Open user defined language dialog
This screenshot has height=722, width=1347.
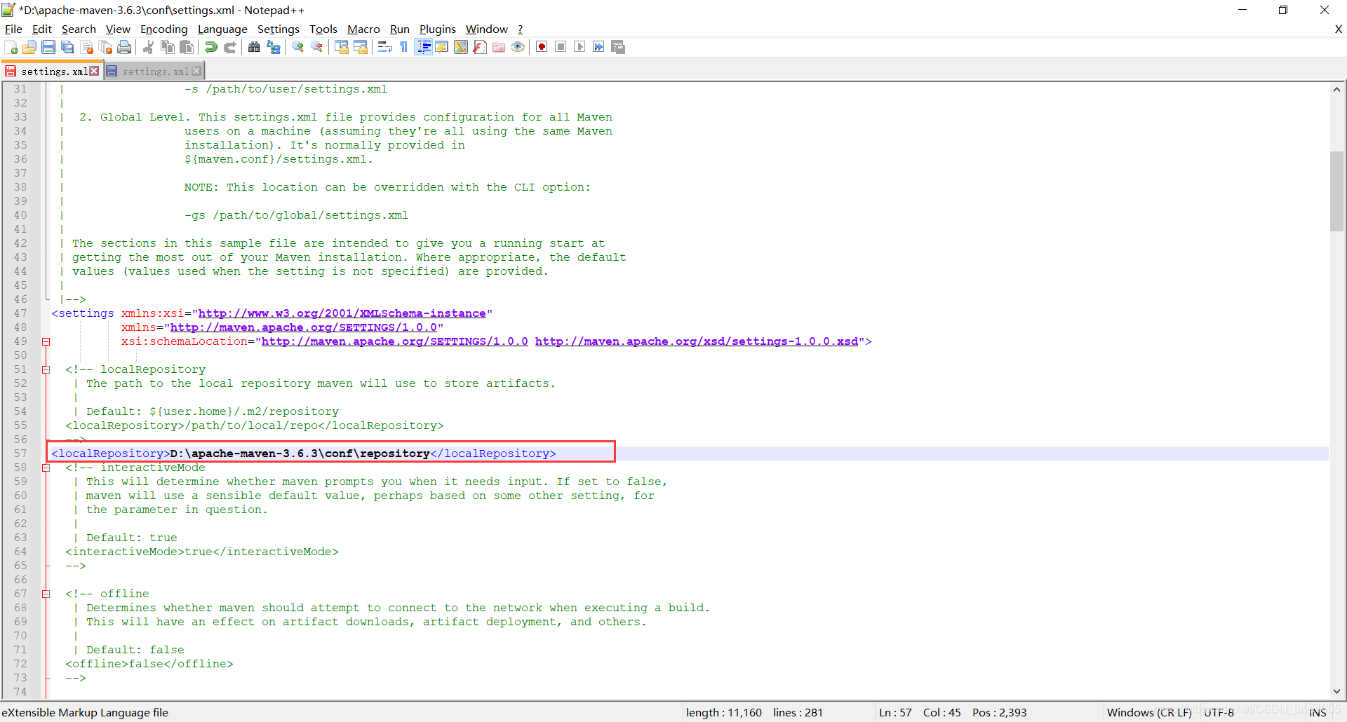tap(442, 47)
